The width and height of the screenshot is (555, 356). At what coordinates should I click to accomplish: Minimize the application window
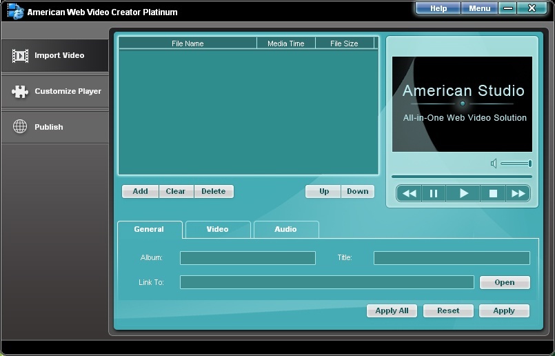click(507, 8)
